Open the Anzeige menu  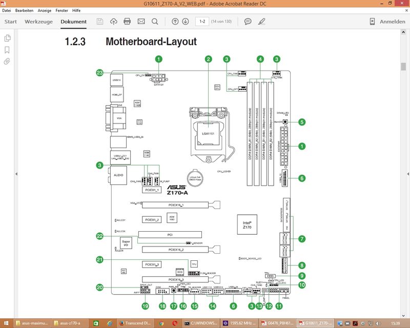pos(46,10)
